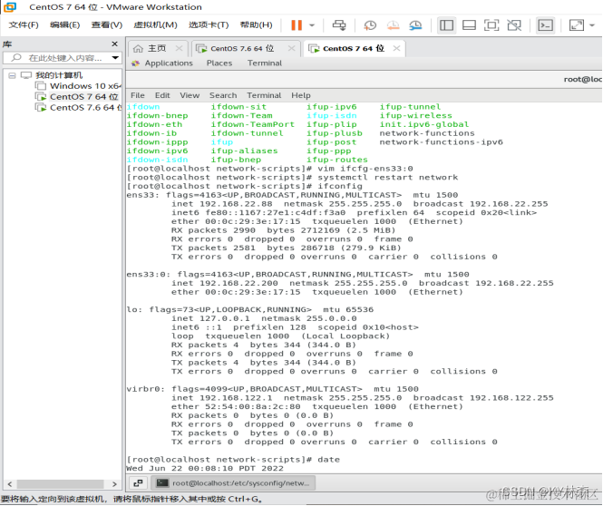Pause the virtual machine

[297, 25]
